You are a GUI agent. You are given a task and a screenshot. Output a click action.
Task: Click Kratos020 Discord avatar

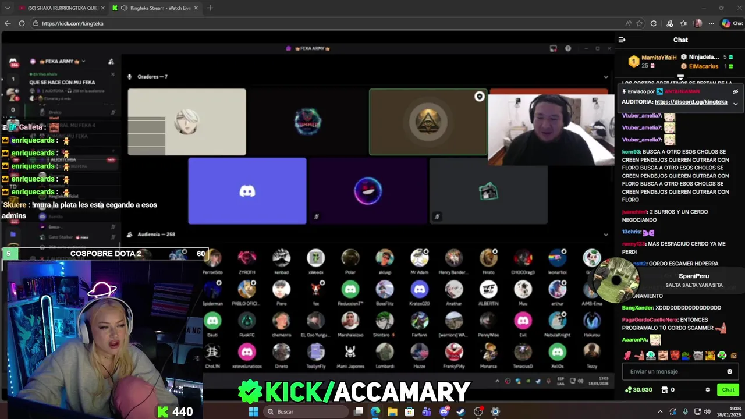pyautogui.click(x=419, y=289)
